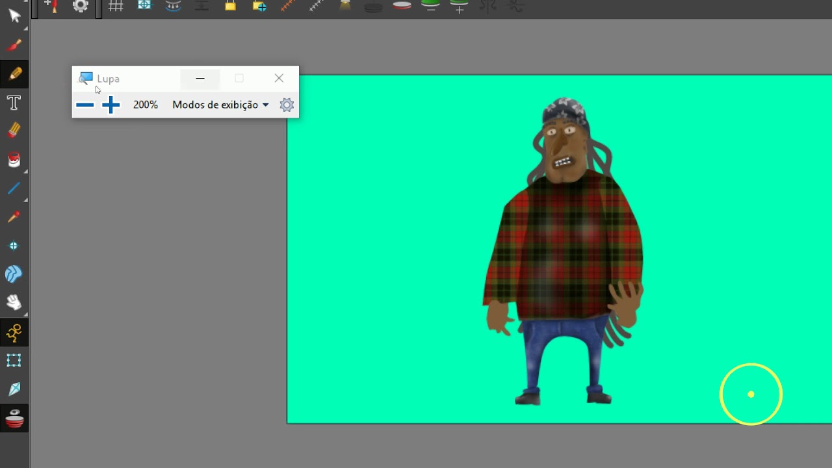Click the blue safe-area frame icon
The image size is (832, 468).
pos(144,6)
